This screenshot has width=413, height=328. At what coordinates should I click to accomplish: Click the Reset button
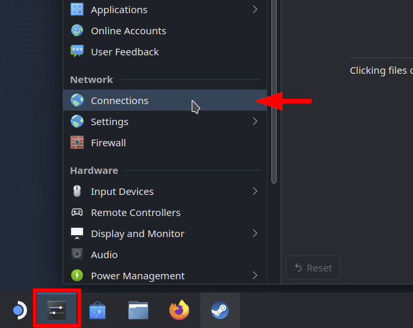click(x=313, y=267)
